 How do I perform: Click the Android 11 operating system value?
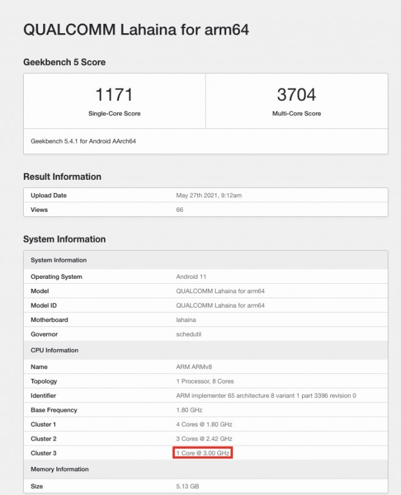(x=191, y=277)
